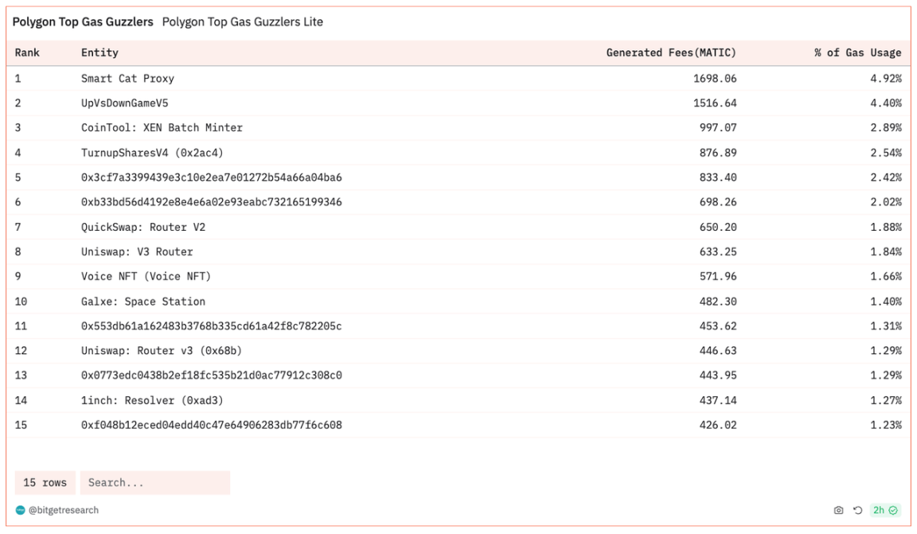Click rank number 15 cell

click(x=21, y=425)
